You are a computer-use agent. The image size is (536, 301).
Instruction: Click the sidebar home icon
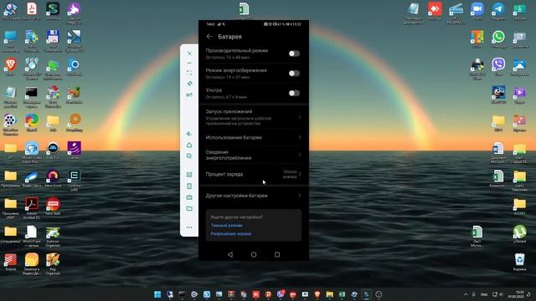[189, 145]
